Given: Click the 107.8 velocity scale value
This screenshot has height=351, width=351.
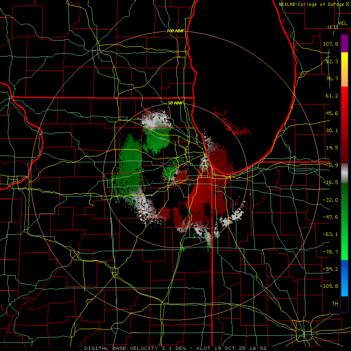Looking at the screenshot, I should 330,44.
